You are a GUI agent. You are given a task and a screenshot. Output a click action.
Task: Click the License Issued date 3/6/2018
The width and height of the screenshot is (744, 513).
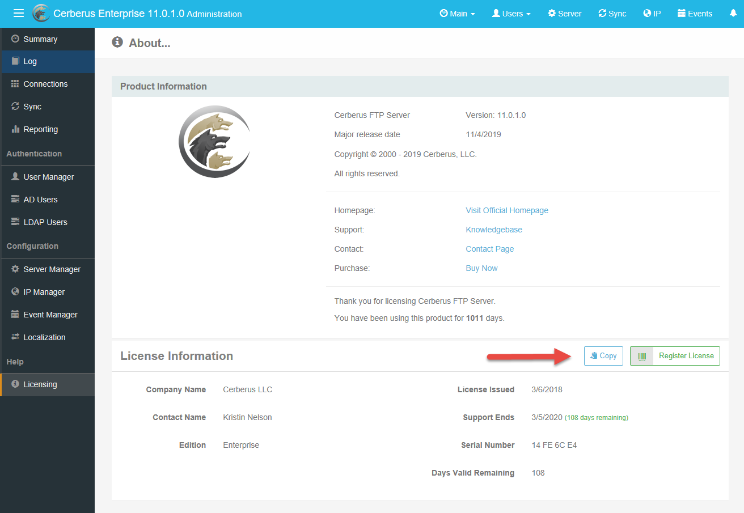(x=547, y=389)
